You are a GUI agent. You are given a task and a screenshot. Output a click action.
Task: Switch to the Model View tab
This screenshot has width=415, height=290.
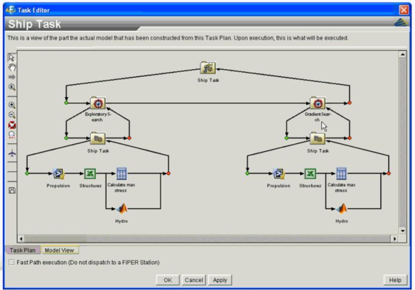pyautogui.click(x=60, y=250)
